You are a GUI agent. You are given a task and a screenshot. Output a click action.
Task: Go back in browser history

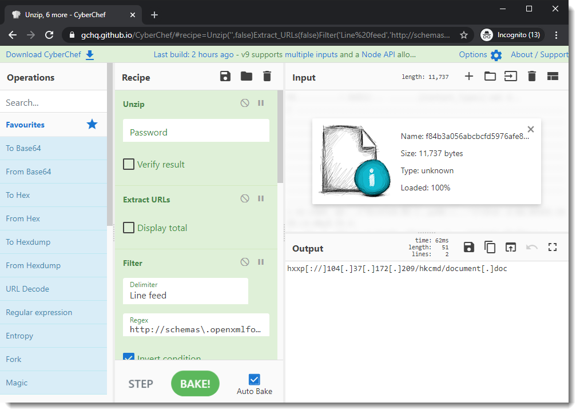point(13,35)
